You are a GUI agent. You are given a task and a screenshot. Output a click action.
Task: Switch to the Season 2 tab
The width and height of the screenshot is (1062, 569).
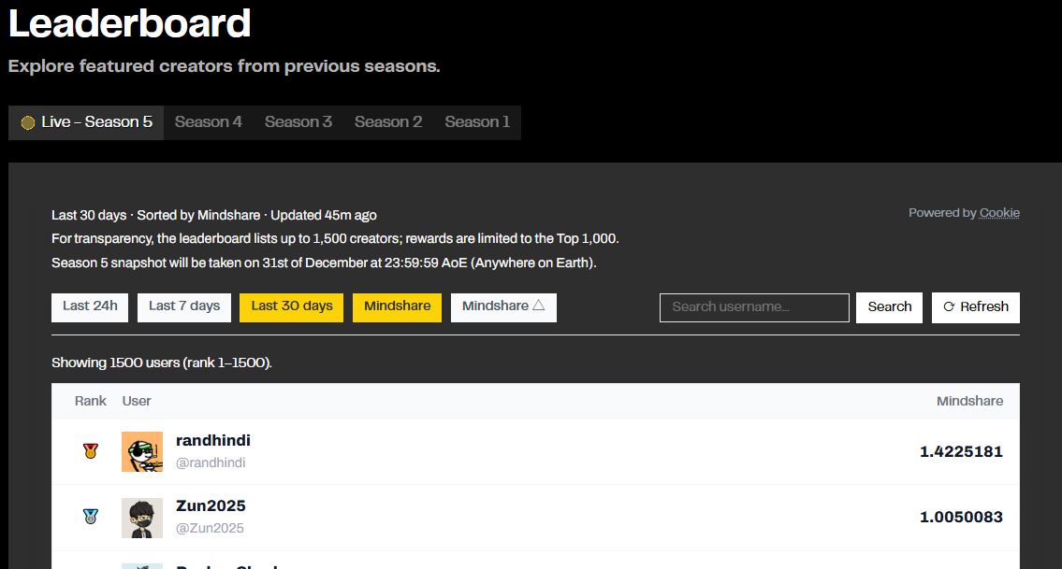click(x=388, y=122)
